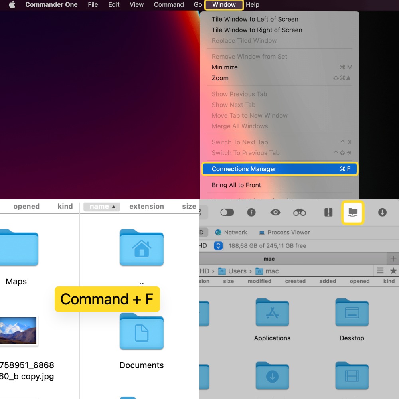Image resolution: width=399 pixels, height=399 pixels.
Task: Sort by the extension column header
Action: click(x=146, y=206)
